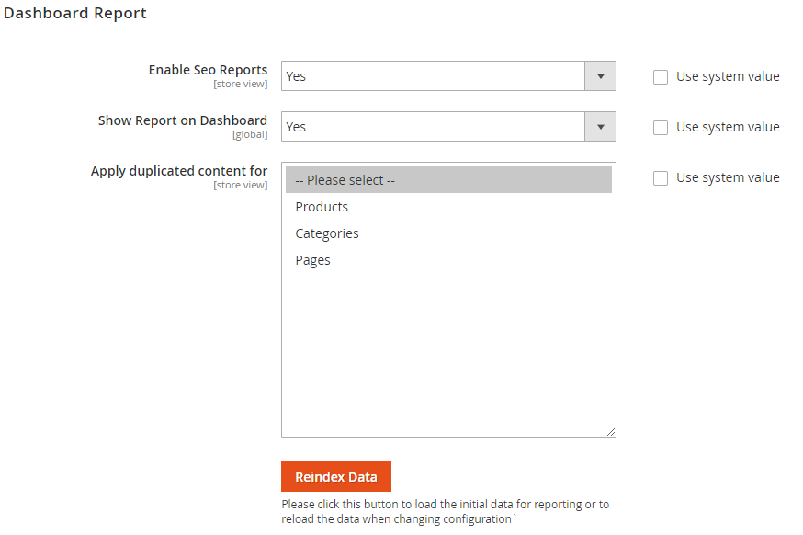Click the Dashboard Report section heading

point(75,14)
